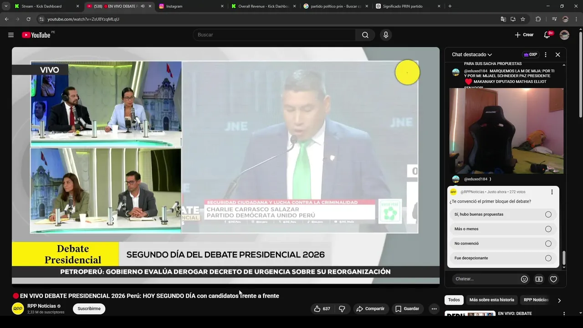Open the RPP Noticias channel avatar
This screenshot has height=328, width=583.
(x=18, y=309)
